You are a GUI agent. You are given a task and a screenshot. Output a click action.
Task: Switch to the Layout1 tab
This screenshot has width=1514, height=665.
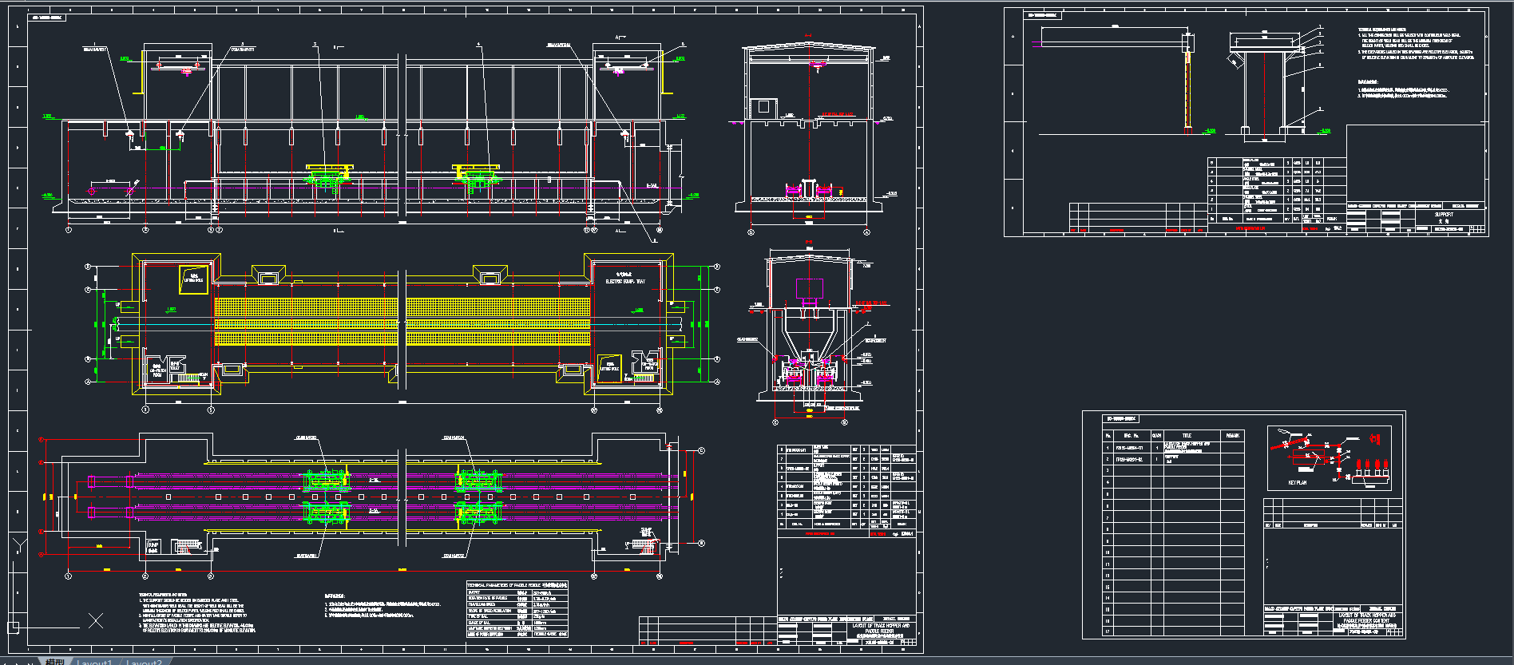(93, 661)
